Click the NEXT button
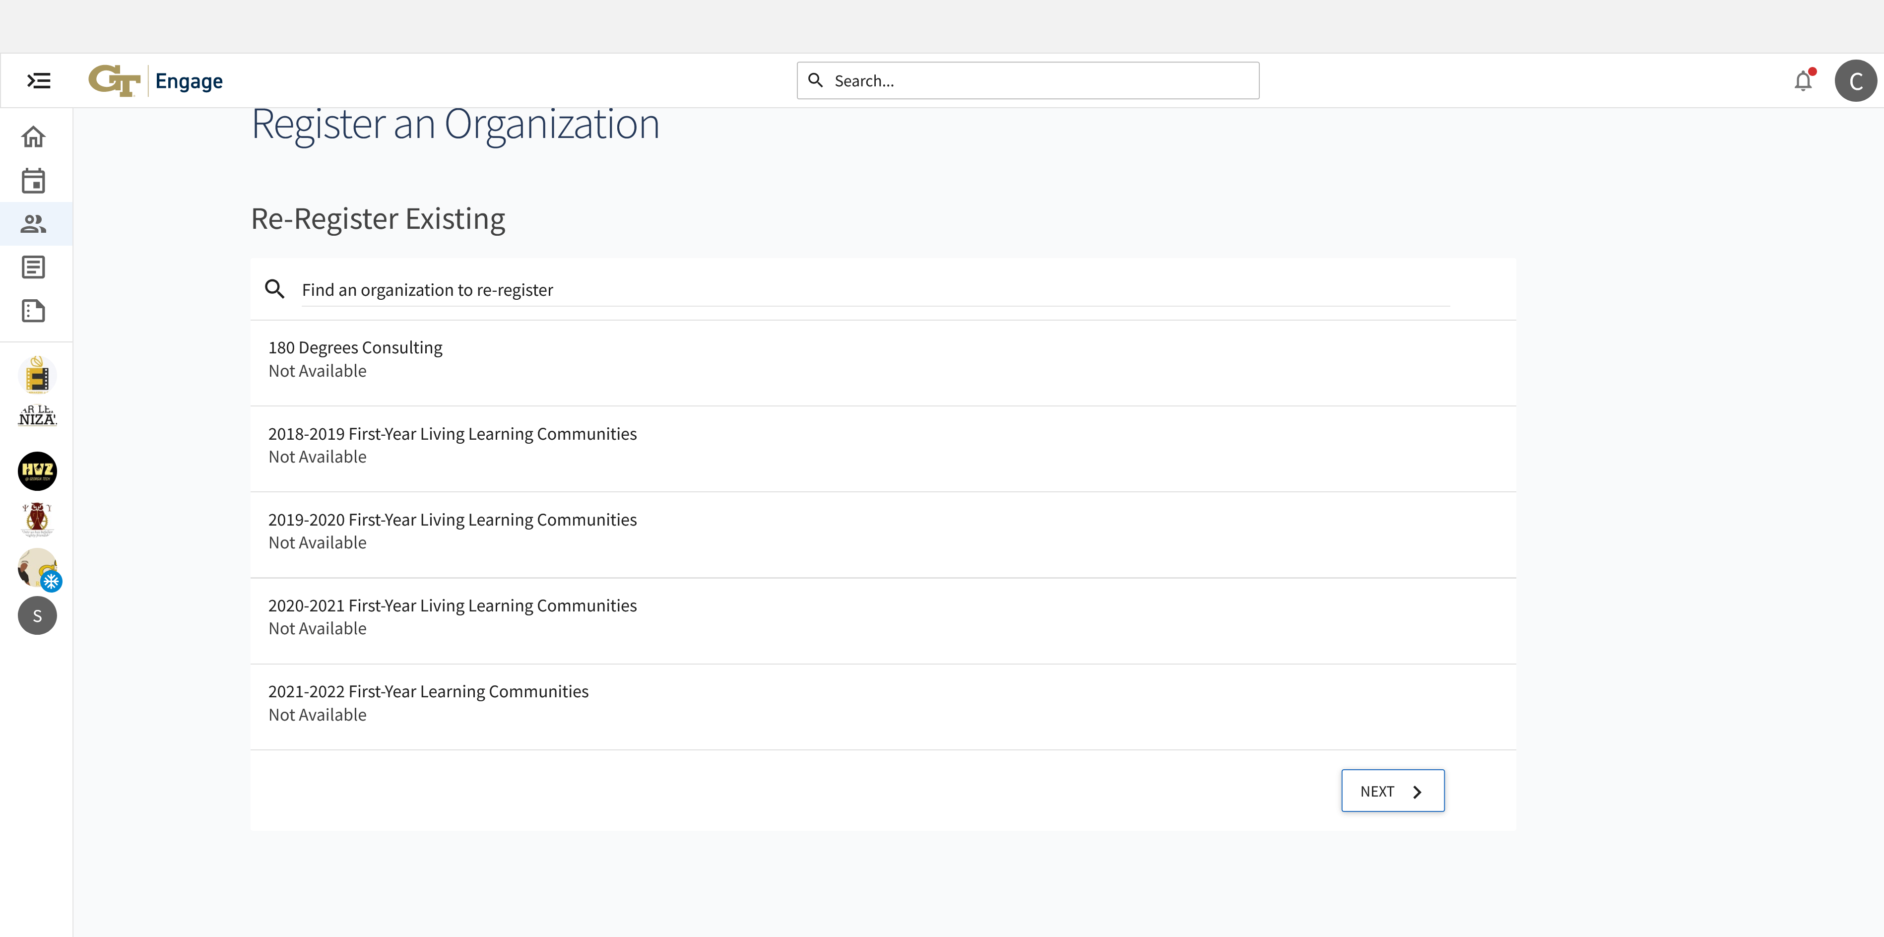 (1392, 791)
